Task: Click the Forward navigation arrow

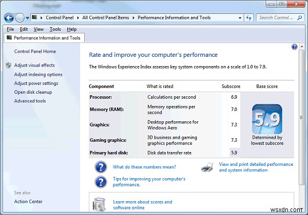Action: click(20, 18)
